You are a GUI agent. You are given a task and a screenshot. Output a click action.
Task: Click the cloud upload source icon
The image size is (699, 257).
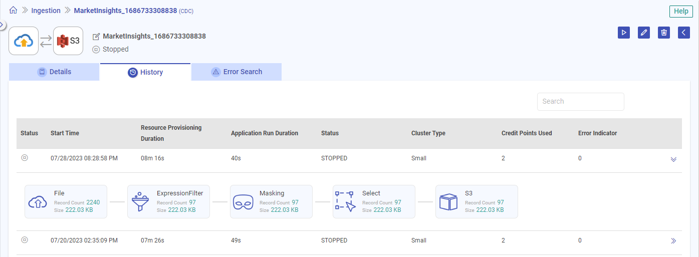(x=24, y=41)
